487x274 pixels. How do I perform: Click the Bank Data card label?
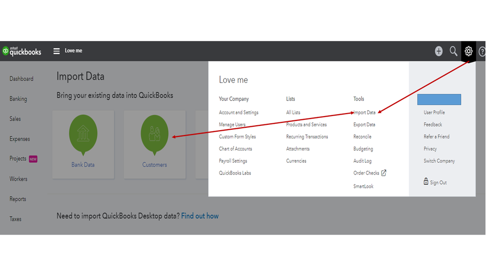click(83, 165)
